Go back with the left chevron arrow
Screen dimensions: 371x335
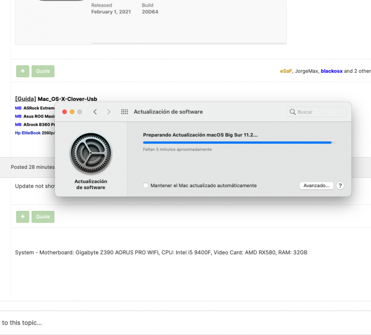(95, 112)
